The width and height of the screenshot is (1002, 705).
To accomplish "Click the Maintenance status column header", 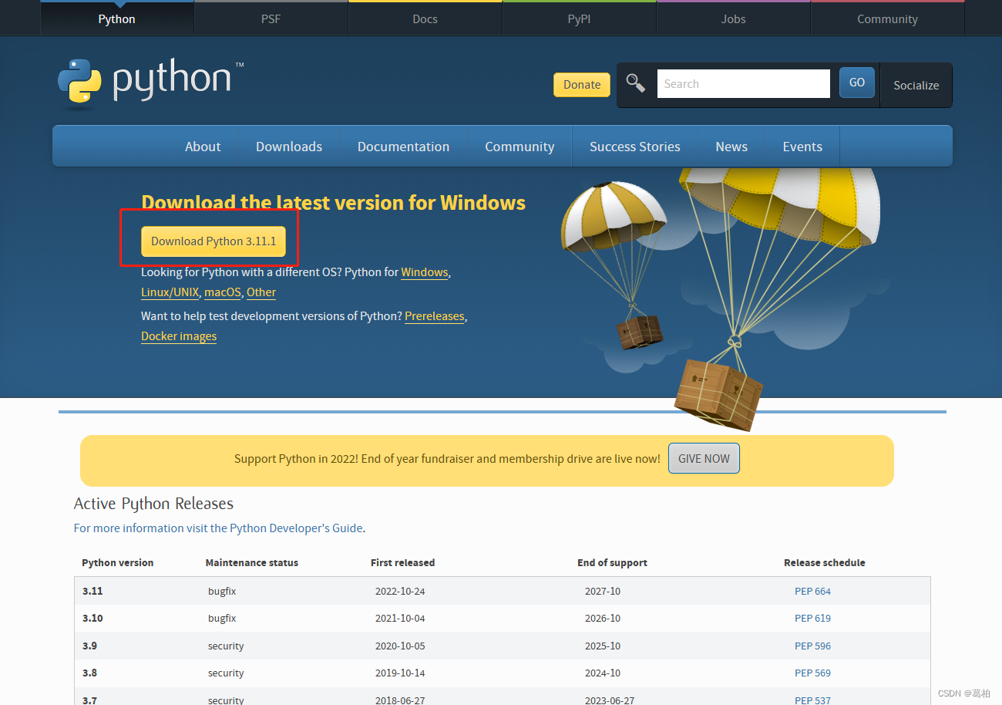I will coord(252,563).
